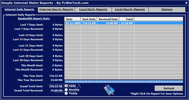Open the Internet Hourly Reports tab
Image resolution: width=189 pixels, height=100 pixels.
point(56,9)
